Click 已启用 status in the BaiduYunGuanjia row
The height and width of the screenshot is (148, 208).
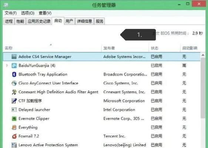(x=157, y=65)
